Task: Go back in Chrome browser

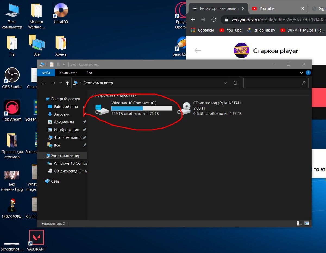Action: 193,20
